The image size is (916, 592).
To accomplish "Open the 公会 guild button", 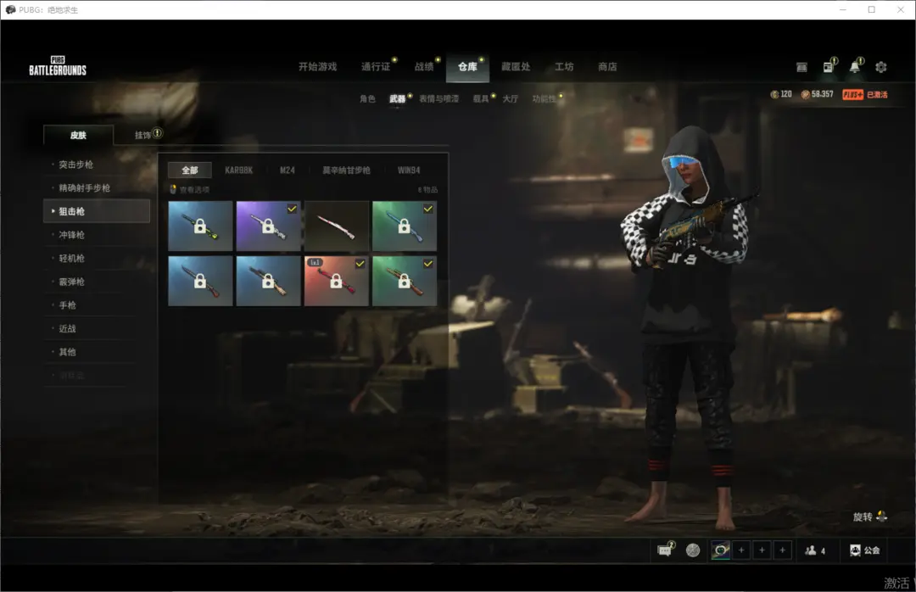I will (864, 550).
